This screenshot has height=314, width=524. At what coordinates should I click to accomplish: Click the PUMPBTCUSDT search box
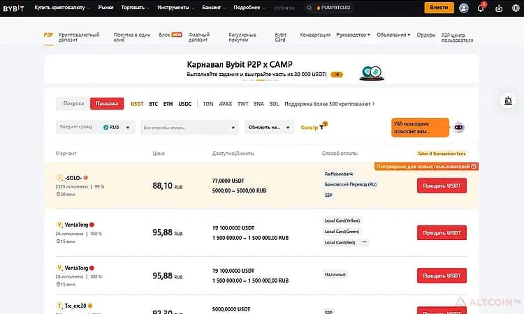pos(329,8)
